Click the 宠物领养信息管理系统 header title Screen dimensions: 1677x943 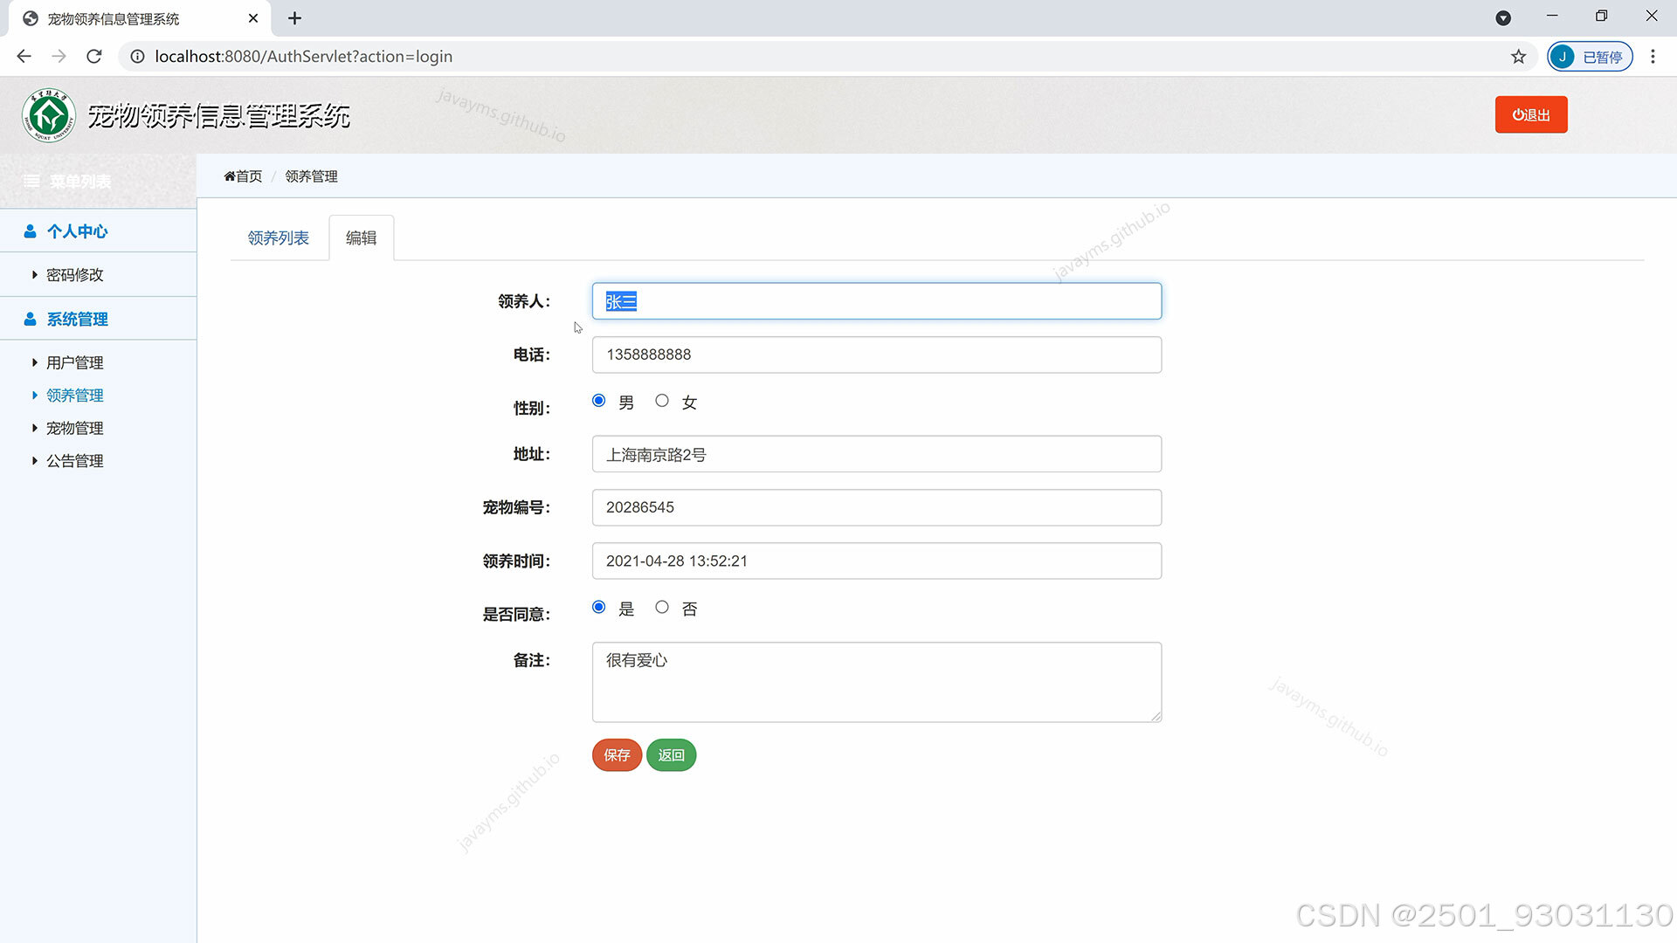[x=218, y=116]
